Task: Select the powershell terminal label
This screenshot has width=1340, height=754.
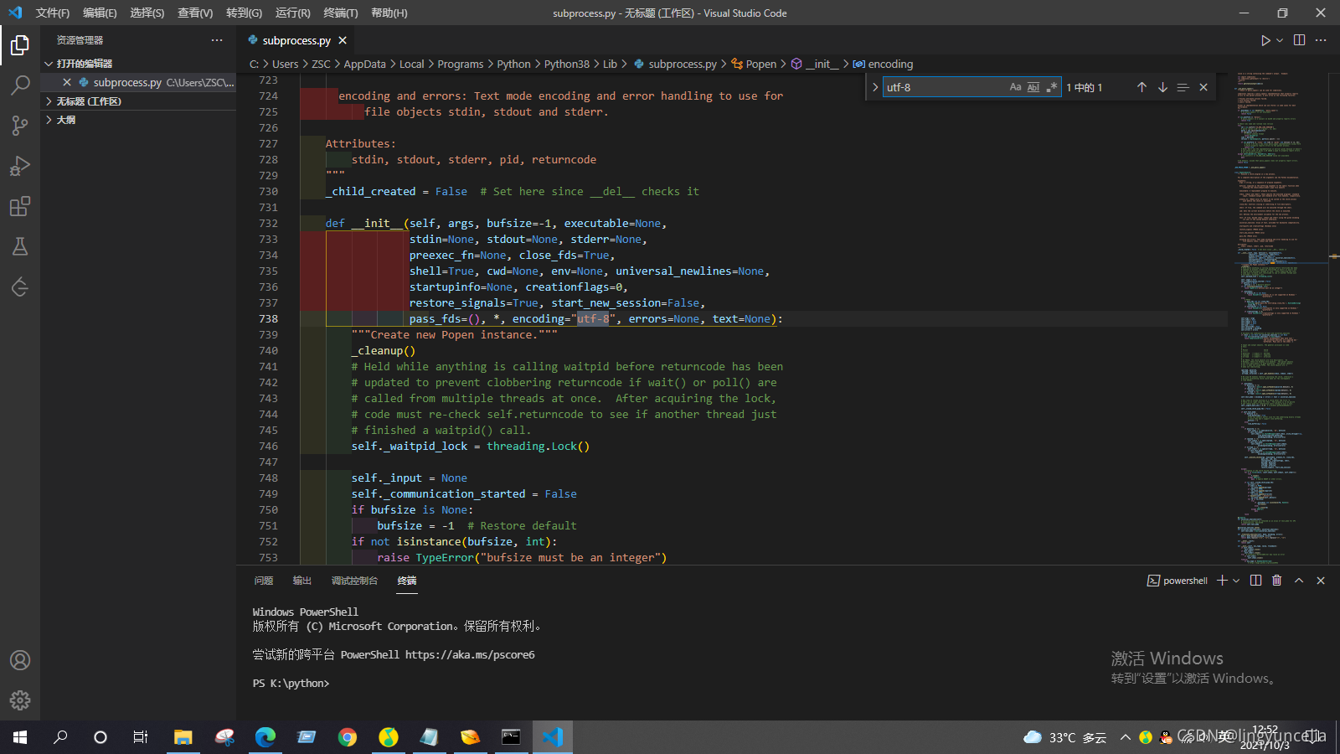Action: (x=1178, y=581)
